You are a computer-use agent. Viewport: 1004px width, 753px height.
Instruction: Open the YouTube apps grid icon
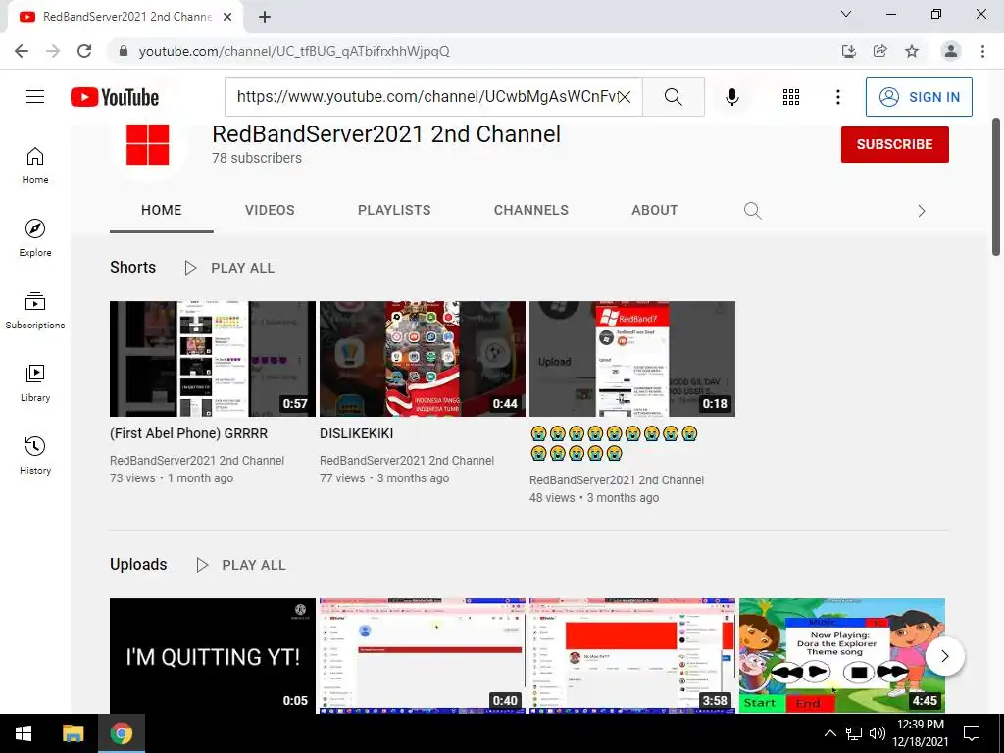[791, 97]
